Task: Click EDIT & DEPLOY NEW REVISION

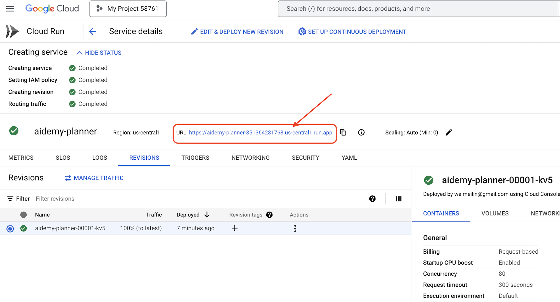Action: coord(237,32)
